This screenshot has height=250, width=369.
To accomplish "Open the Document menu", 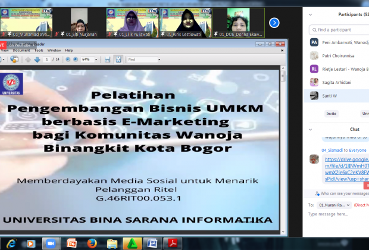I will pyautogui.click(x=21, y=51).
